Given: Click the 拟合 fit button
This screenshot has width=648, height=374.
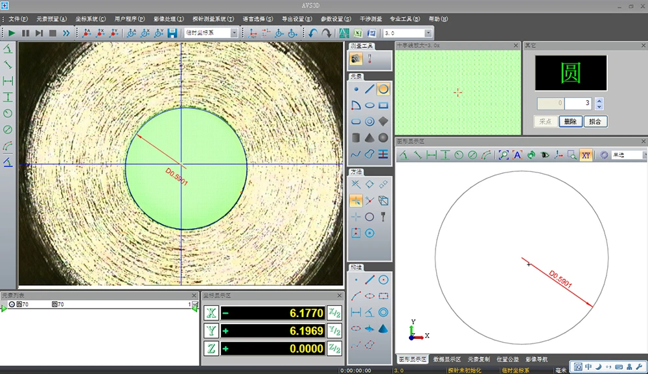Looking at the screenshot, I should [596, 121].
